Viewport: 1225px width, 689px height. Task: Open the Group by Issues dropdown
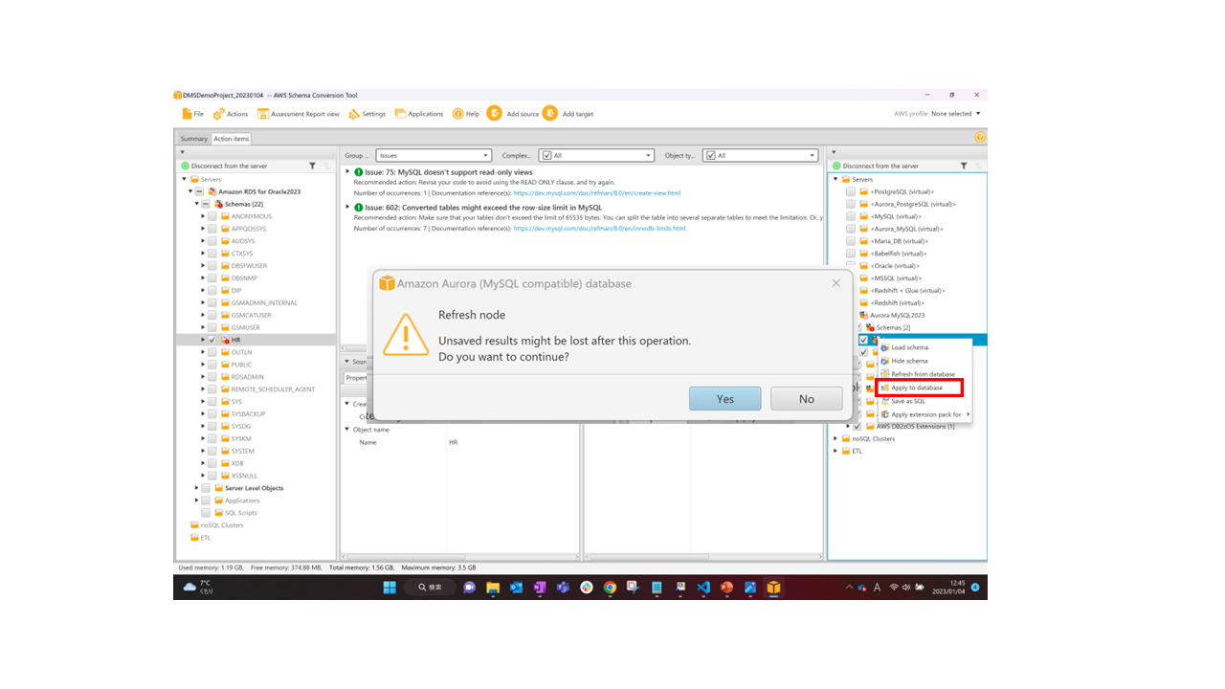(x=434, y=155)
